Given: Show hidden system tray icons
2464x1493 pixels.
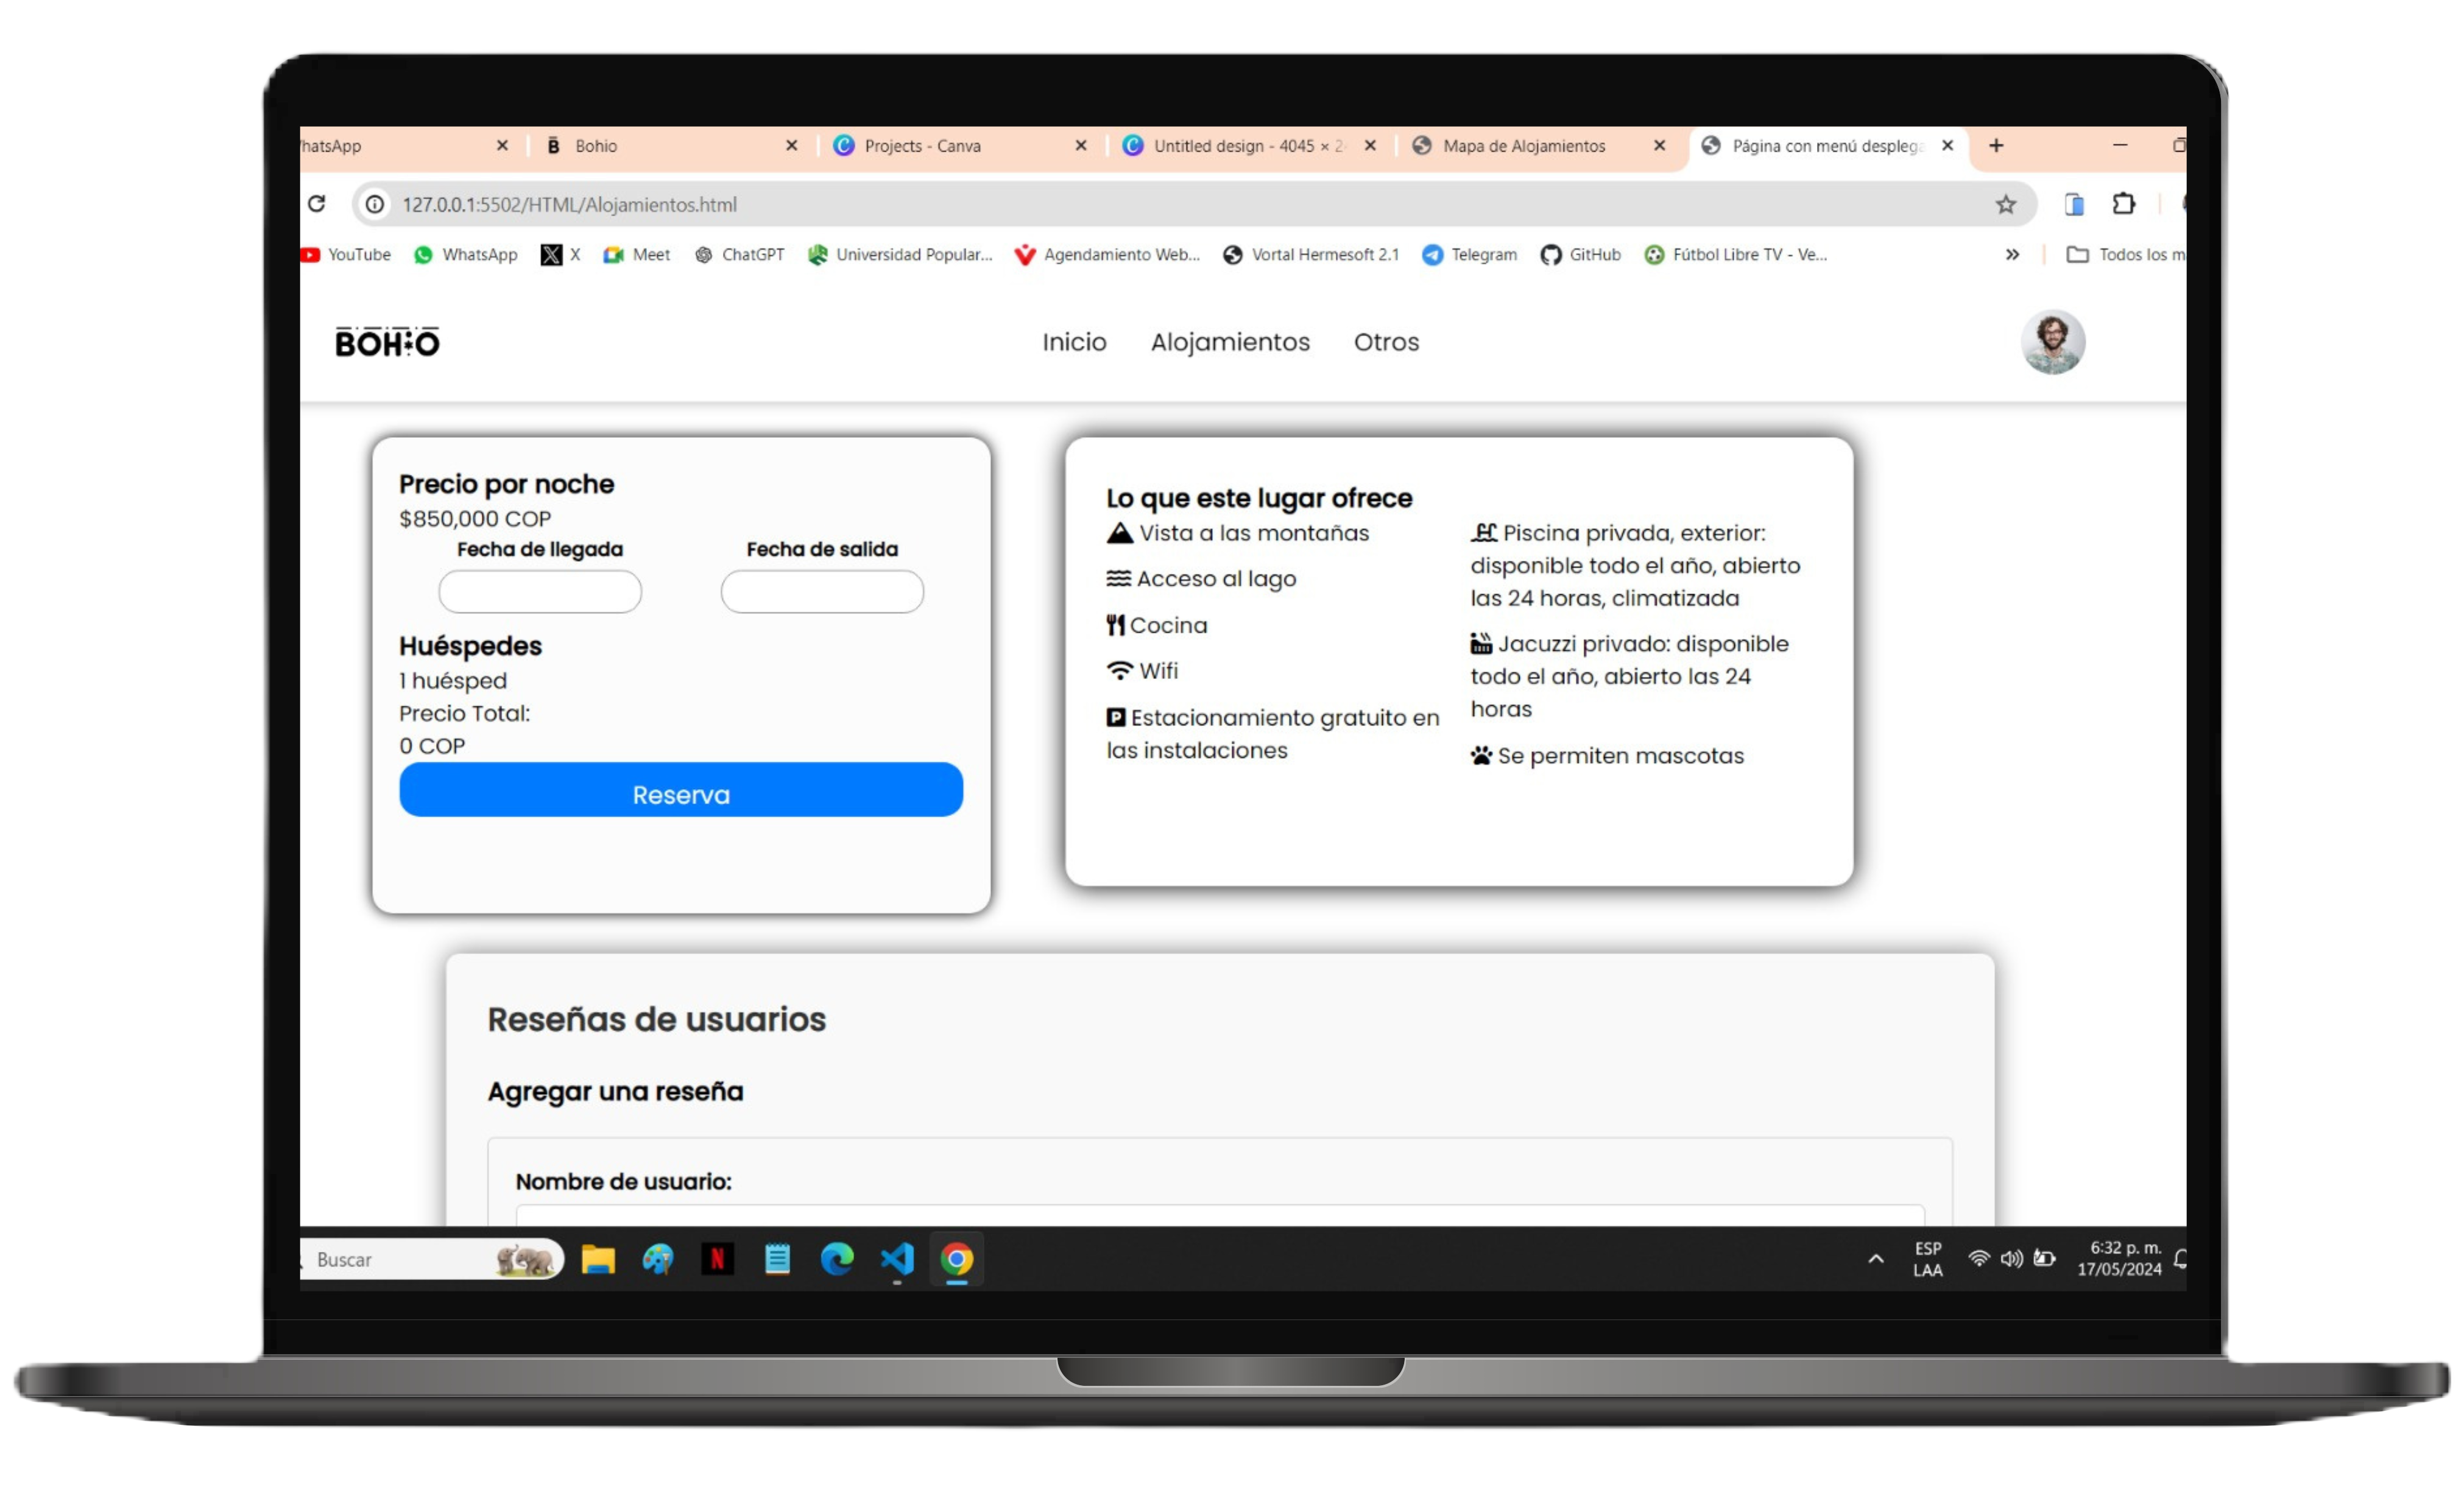Looking at the screenshot, I should [x=1876, y=1259].
